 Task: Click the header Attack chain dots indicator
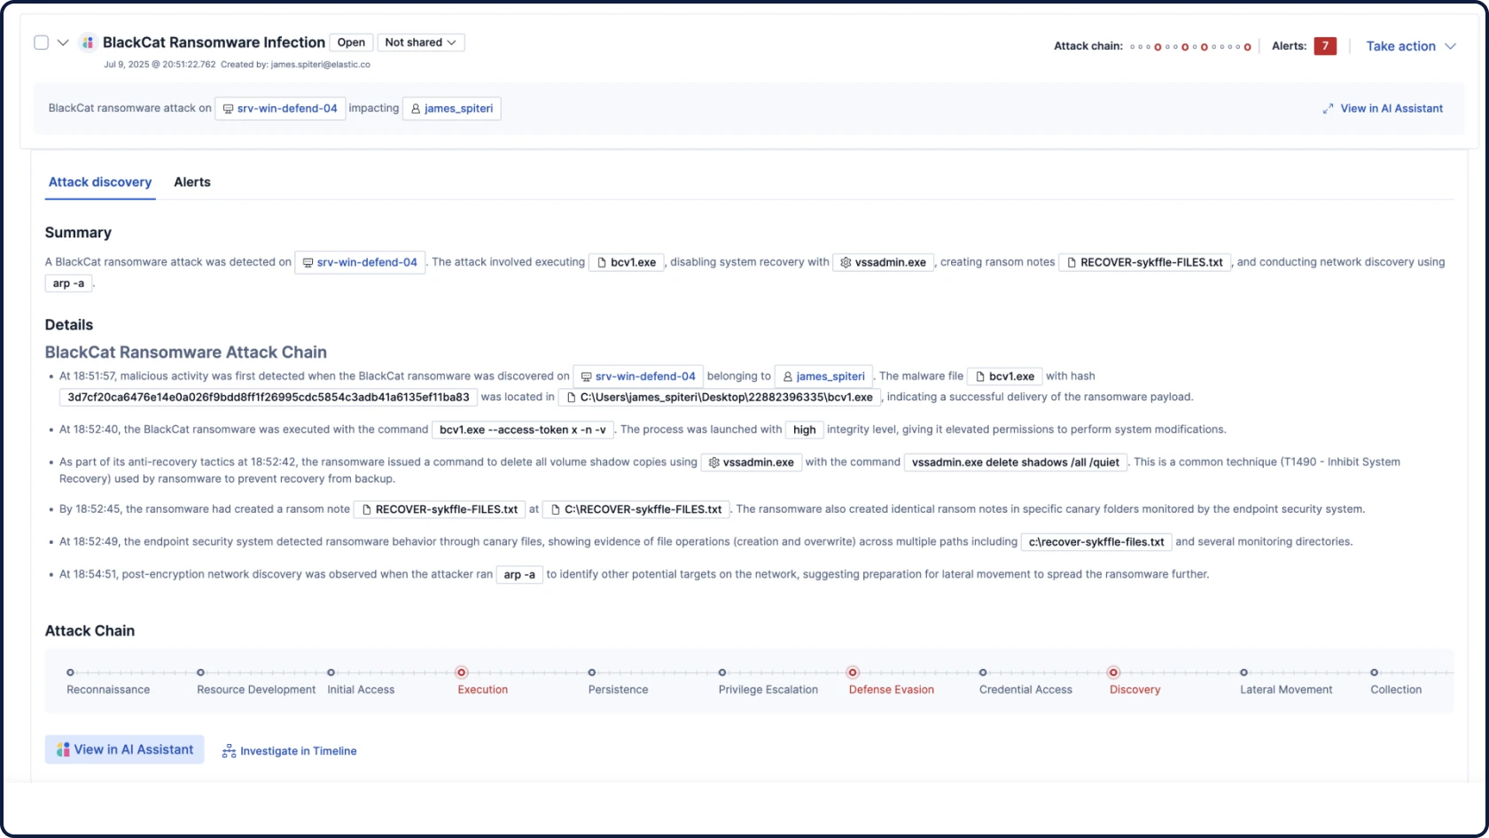click(1190, 47)
